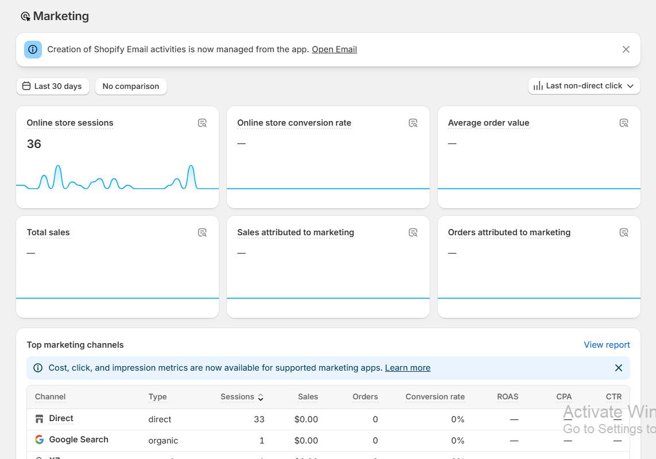Open the Last non-direct click attribution dropdown
Screen dimensions: 656x459
(x=584, y=85)
